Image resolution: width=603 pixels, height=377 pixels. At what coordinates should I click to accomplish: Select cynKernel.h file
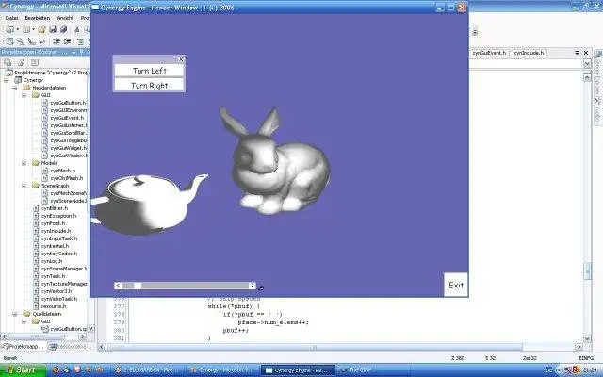tap(55, 246)
